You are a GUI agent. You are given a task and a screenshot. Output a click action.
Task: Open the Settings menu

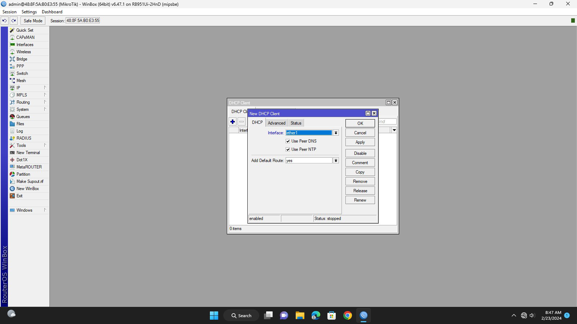29,12
